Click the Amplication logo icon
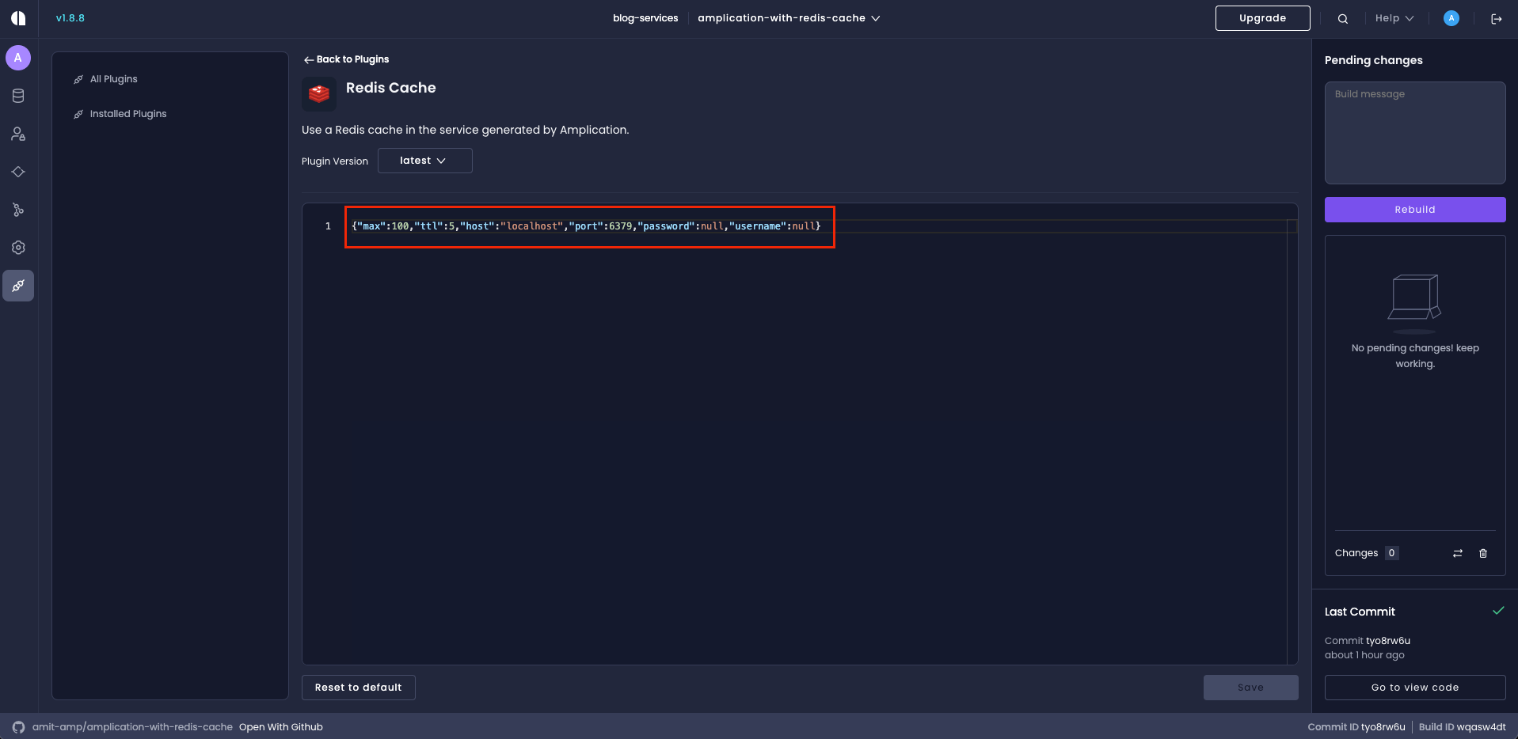This screenshot has width=1518, height=739. (x=18, y=18)
